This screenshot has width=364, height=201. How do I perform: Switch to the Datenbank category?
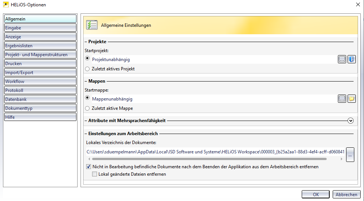40,99
